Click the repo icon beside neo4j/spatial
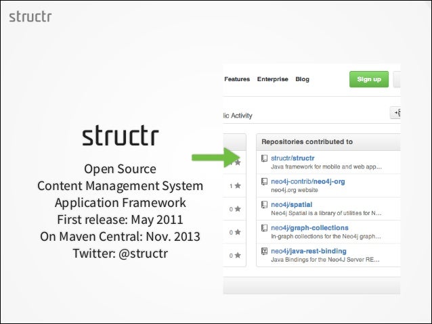The height and width of the screenshot is (324, 432). click(x=264, y=205)
